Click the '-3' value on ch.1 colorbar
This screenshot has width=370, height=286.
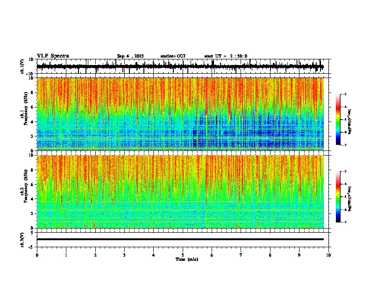[344, 94]
